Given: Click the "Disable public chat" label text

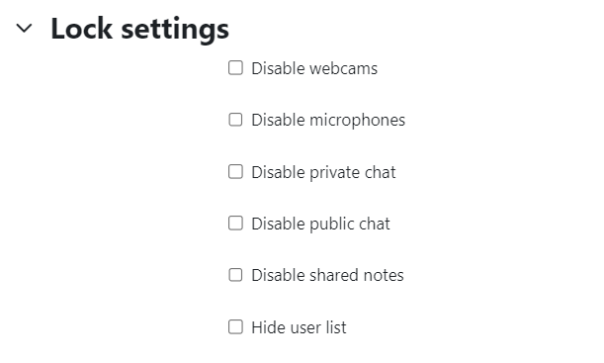Looking at the screenshot, I should (x=320, y=224).
